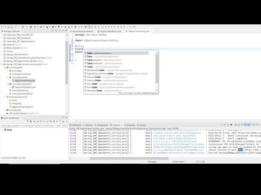This screenshot has height=195, width=261.
Task: Click the red Terminate square in main toolbar
Action: click(53, 27)
